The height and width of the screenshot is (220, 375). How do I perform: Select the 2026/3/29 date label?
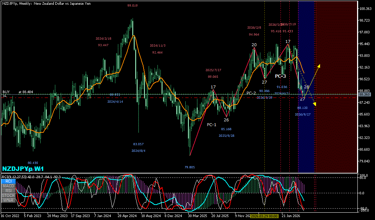pos(264,98)
